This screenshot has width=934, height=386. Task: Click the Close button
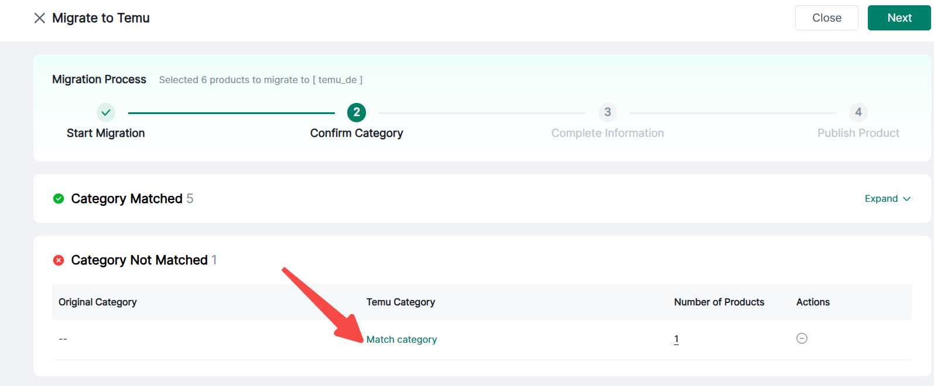826,18
